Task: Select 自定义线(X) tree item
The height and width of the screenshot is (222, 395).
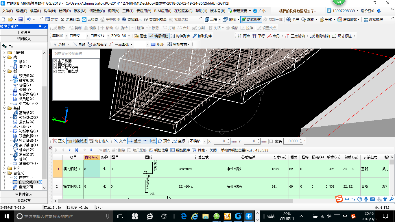Action: [25, 182]
